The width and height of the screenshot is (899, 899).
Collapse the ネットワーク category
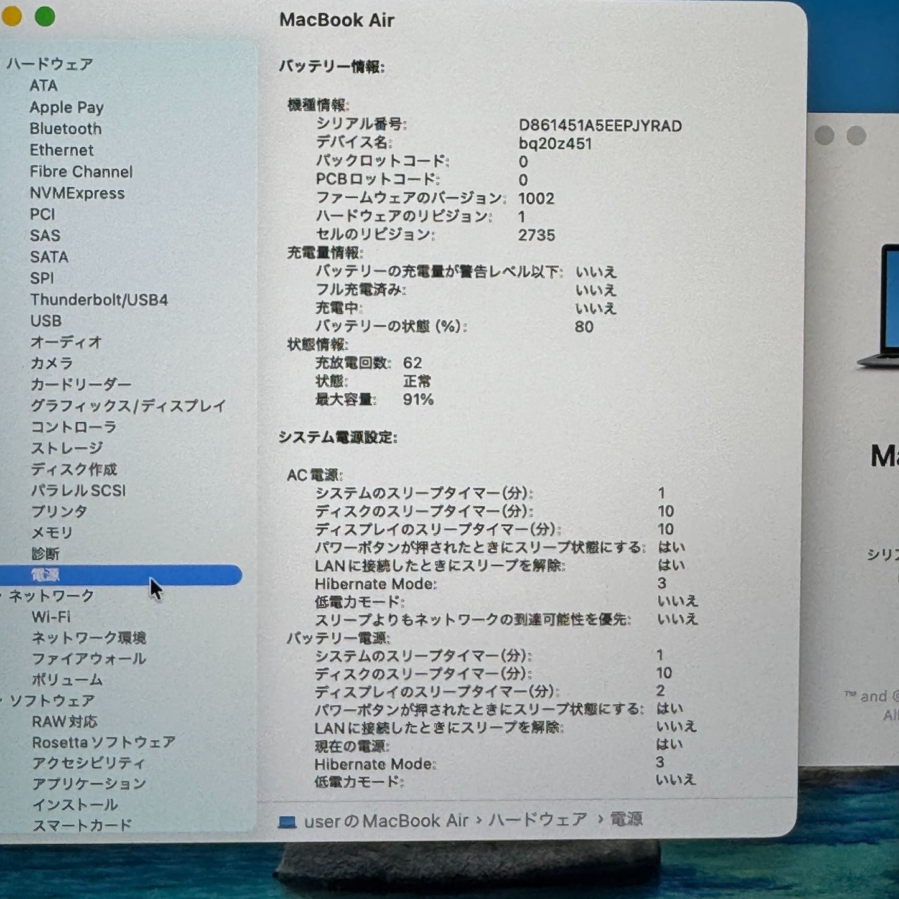tap(2, 596)
